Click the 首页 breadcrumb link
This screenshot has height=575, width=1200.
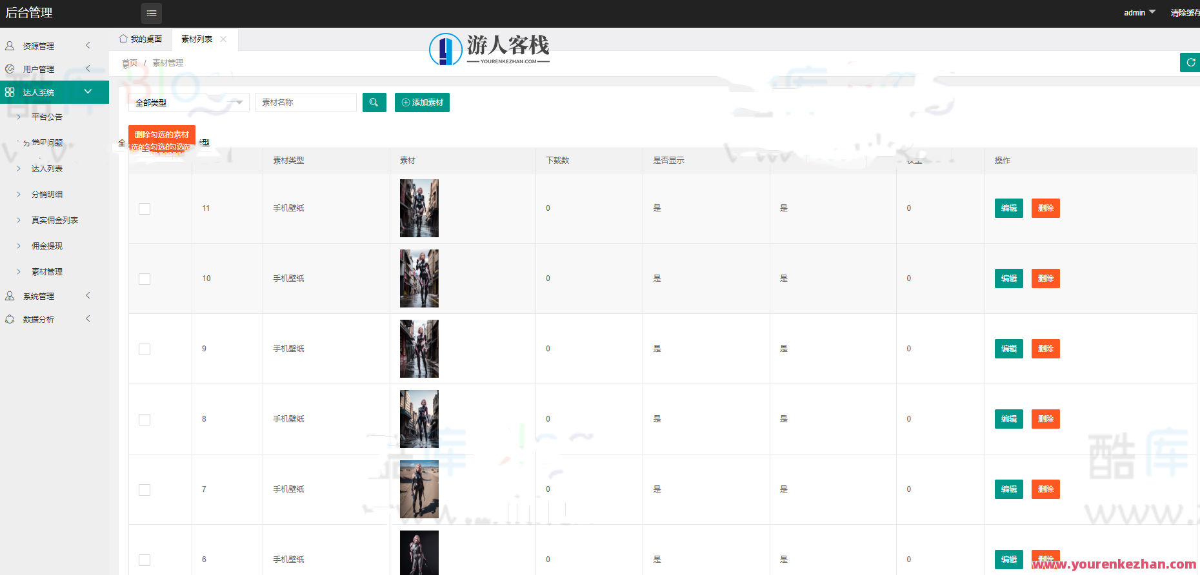(x=130, y=63)
